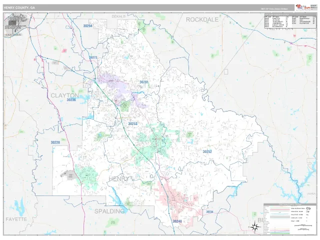Screen dimensions: 320x240
Task: Click ZIP code 30236 label
Action: coord(71,100)
